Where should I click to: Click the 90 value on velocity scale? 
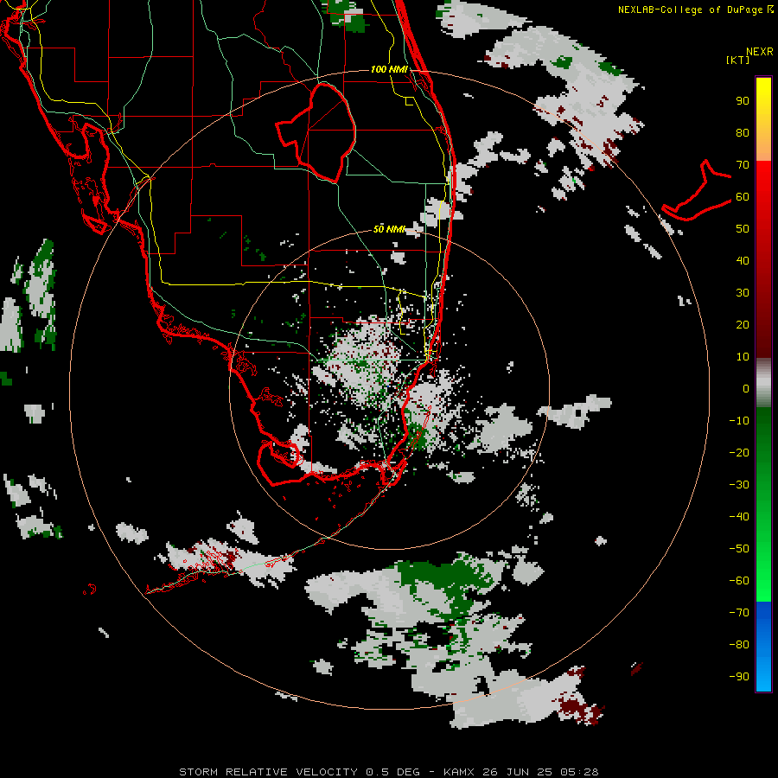tap(743, 101)
